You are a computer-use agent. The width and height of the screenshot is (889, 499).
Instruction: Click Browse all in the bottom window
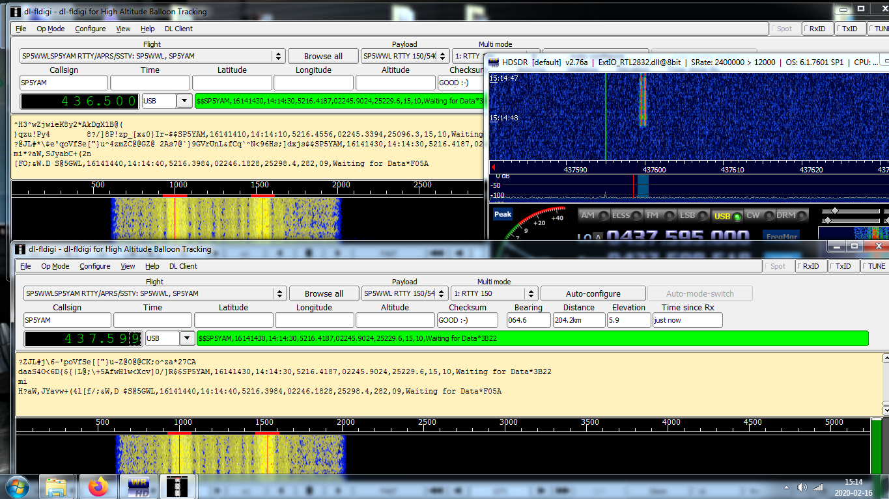click(x=324, y=293)
